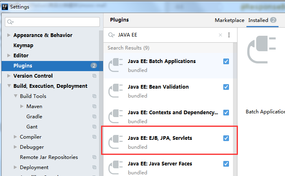Disable Java EE: Batch Applications checkbox
This screenshot has width=285, height=176.
click(226, 61)
